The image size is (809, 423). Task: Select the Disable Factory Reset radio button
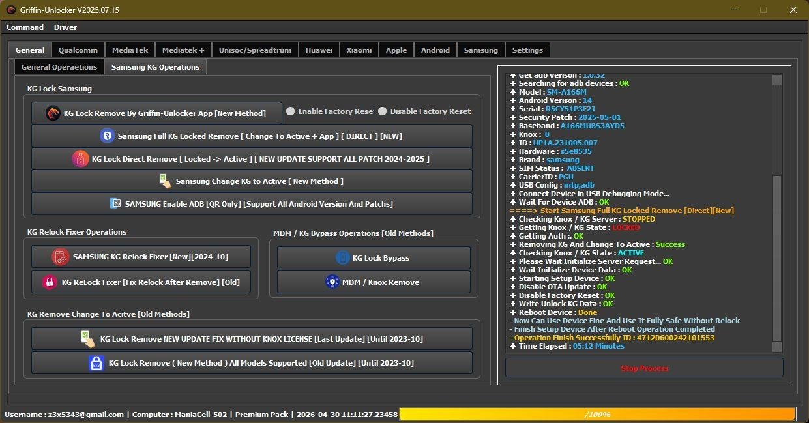pos(383,111)
